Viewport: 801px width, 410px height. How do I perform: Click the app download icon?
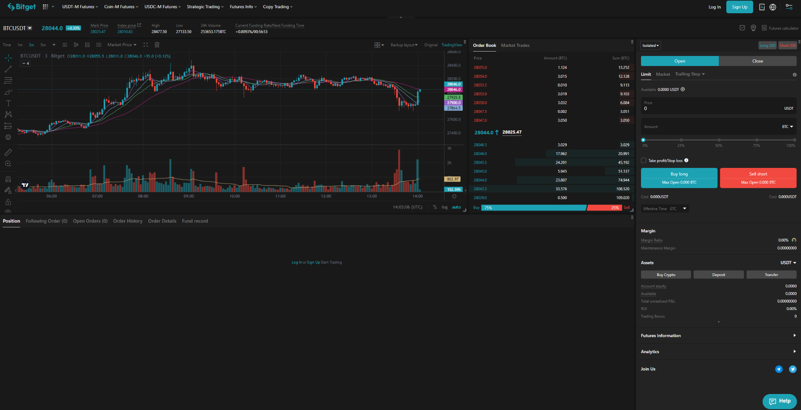click(x=762, y=7)
